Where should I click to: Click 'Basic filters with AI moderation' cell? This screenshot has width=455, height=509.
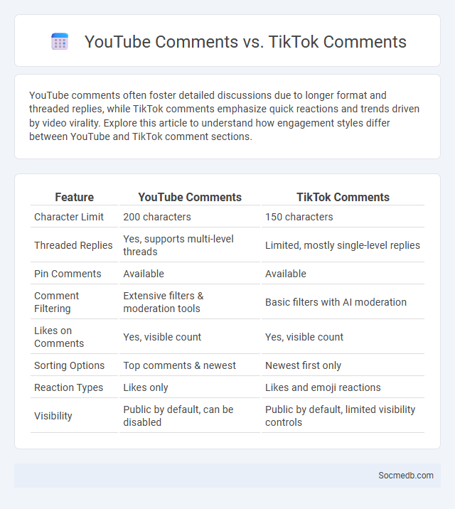pyautogui.click(x=336, y=302)
